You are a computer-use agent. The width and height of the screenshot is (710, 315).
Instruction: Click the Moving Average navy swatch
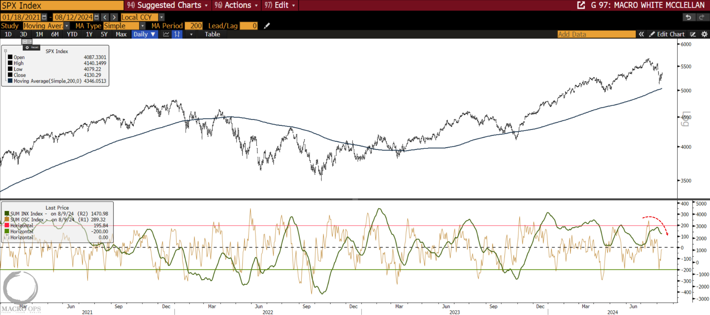tap(10, 81)
